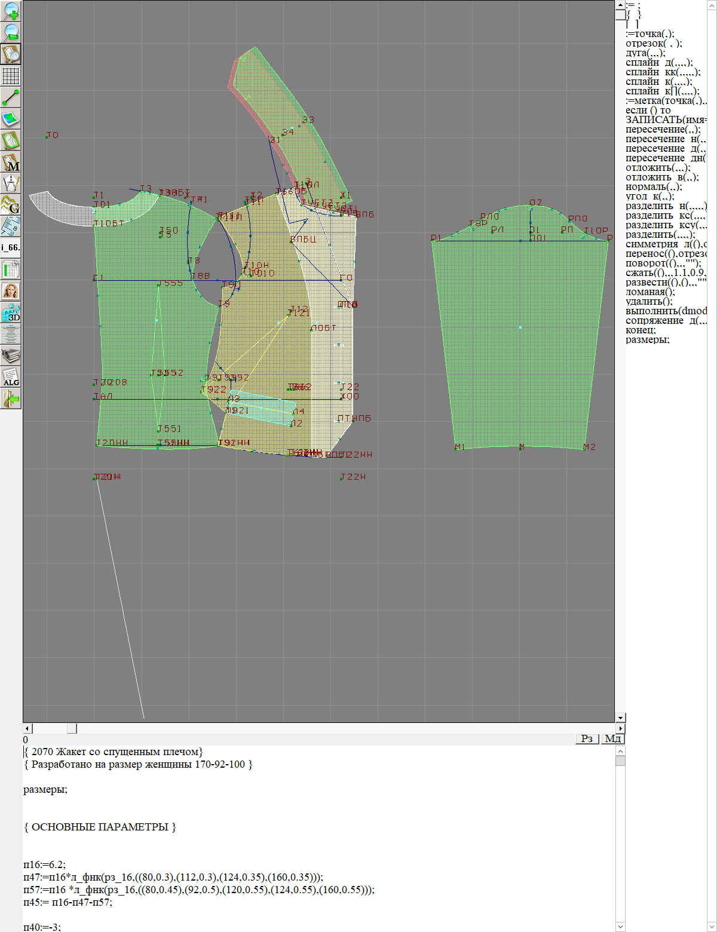
Task: Click the zoom out magnifier icon
Action: tap(11, 32)
